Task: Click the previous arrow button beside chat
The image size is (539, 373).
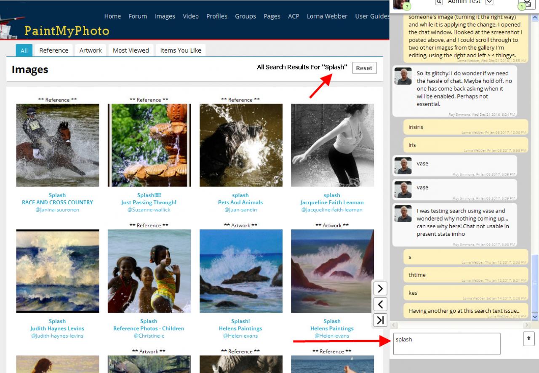Action: 380,304
